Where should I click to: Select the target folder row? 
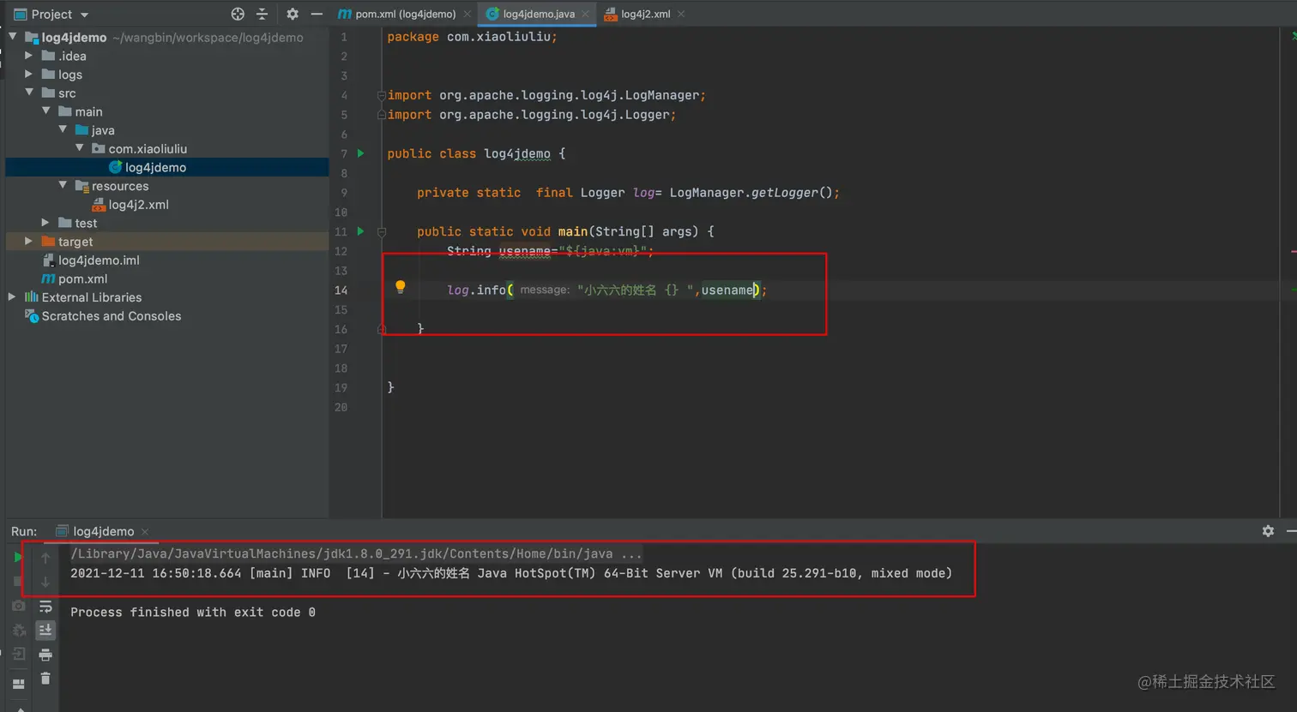[167, 242]
